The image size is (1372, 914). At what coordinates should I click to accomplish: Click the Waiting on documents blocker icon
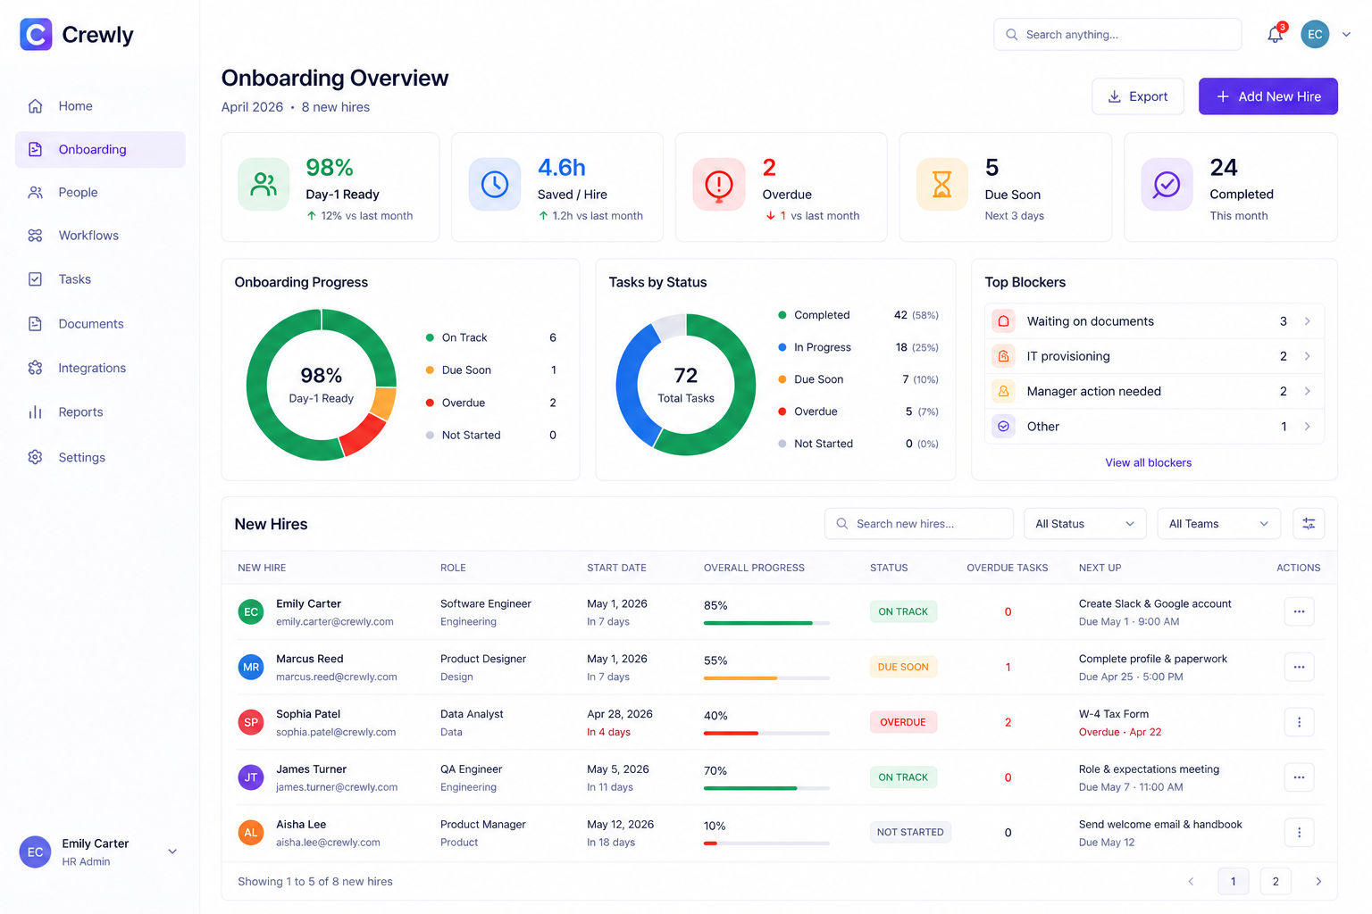pyautogui.click(x=1004, y=321)
